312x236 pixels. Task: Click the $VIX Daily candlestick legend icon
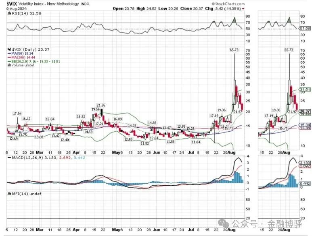click(x=9, y=50)
